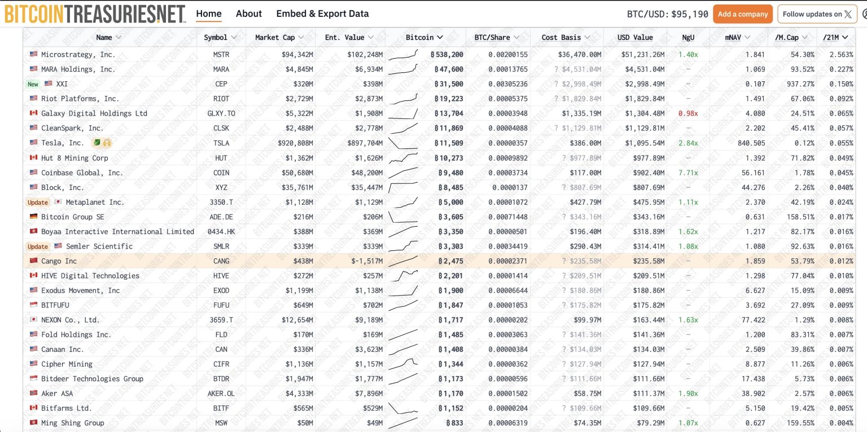Click the New badge next to XXI
Viewport: 867px width, 432px height.
33,83
